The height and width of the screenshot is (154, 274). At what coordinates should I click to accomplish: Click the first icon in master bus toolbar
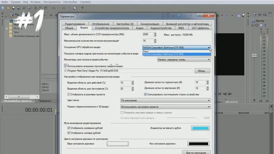coord(255,15)
